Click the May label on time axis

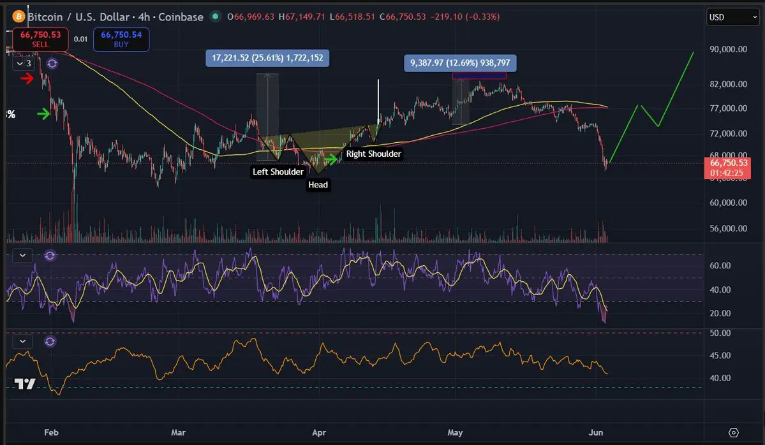click(455, 432)
